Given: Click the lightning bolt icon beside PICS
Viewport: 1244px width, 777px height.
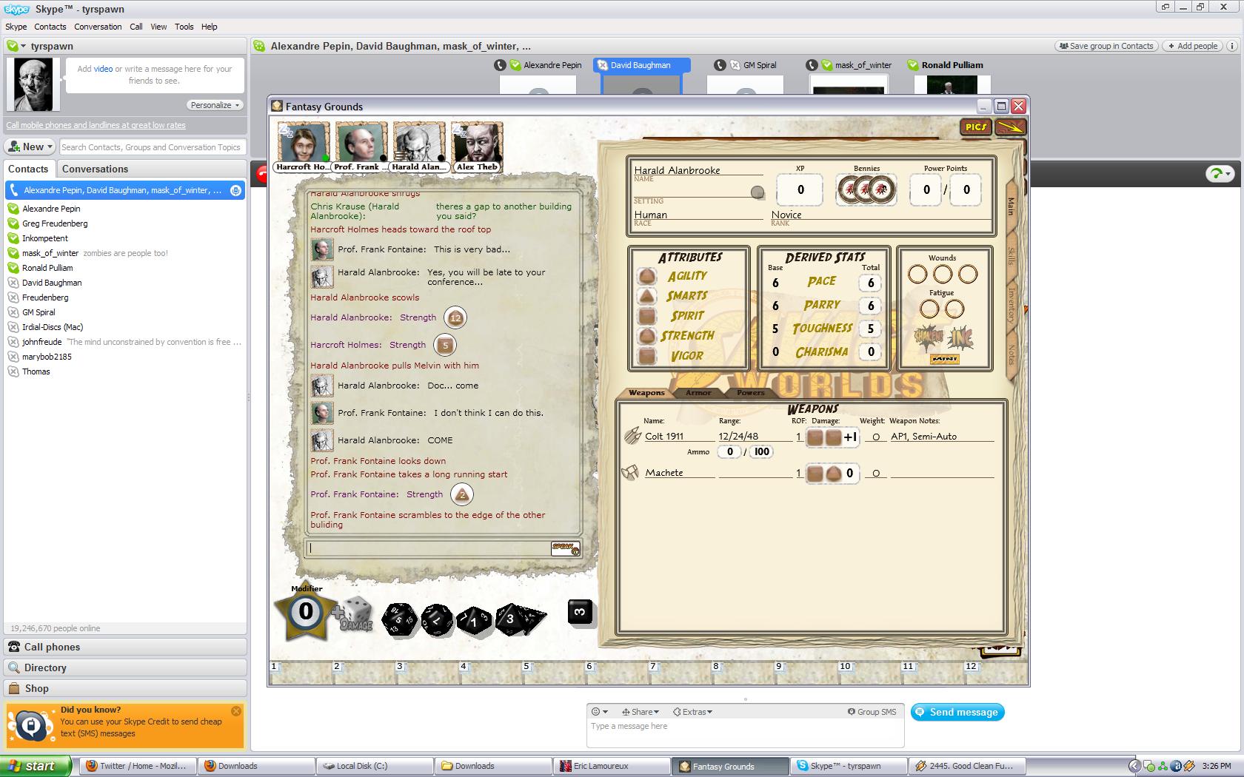Looking at the screenshot, I should [1010, 127].
